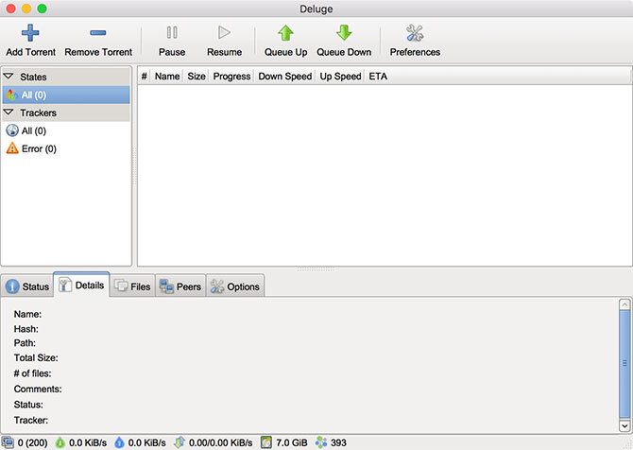Switch to the Details tab
The image size is (633, 450).
[81, 286]
